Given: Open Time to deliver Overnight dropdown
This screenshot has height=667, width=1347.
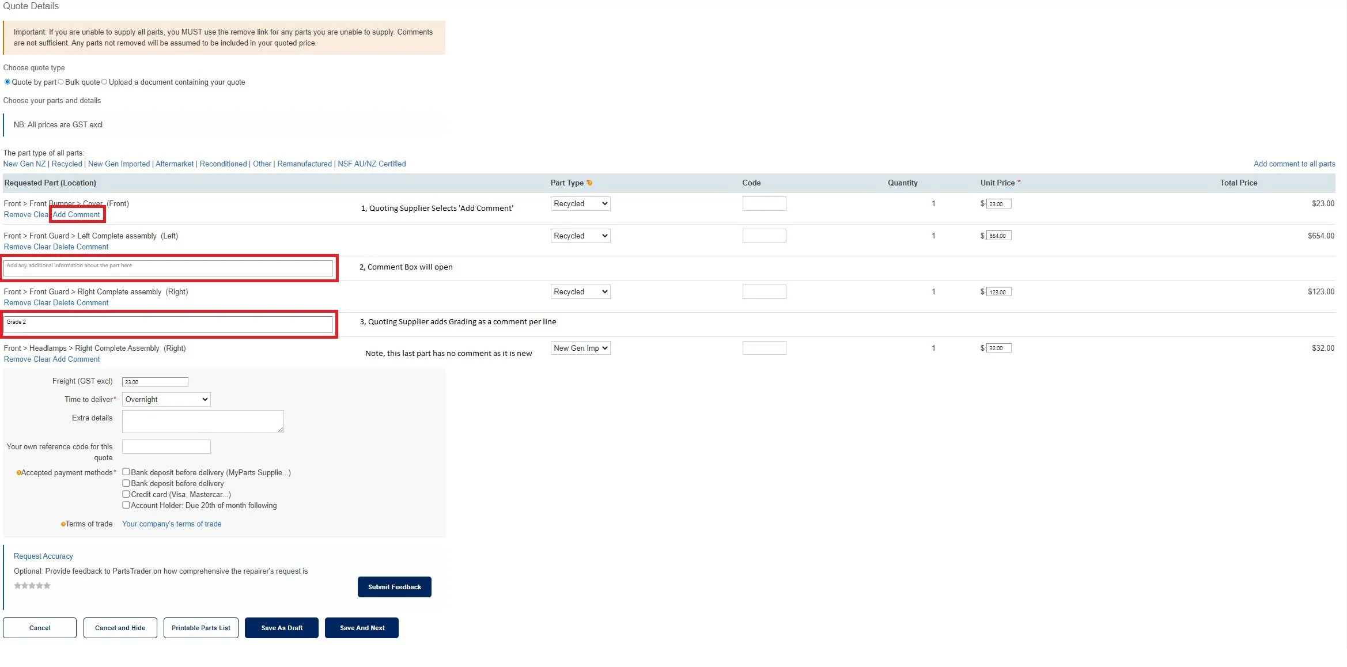Looking at the screenshot, I should pos(166,400).
